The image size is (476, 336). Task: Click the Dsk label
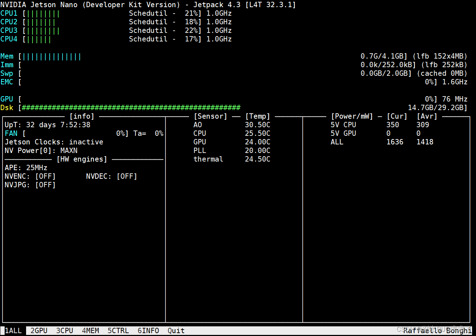coord(7,108)
